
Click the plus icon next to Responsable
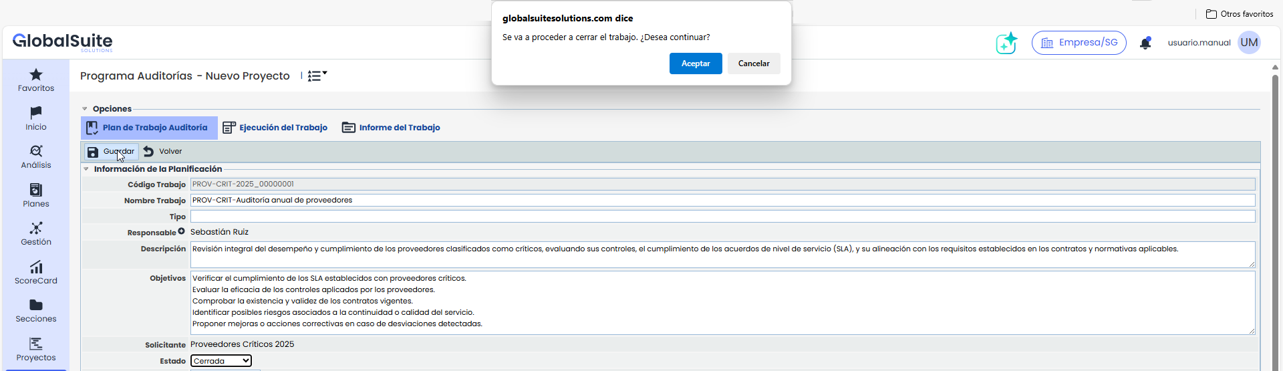coord(181,231)
